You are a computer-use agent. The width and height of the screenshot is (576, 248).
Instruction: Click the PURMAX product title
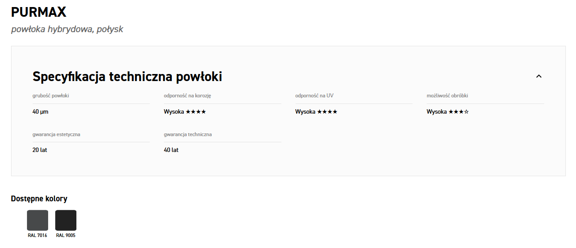point(38,12)
